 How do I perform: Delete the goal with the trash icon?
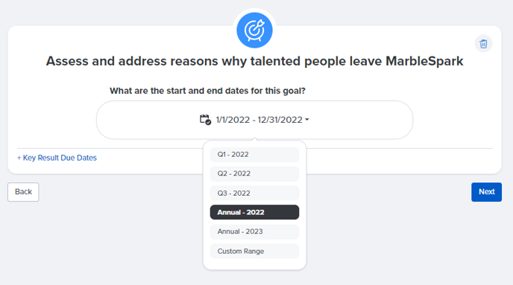click(x=483, y=44)
